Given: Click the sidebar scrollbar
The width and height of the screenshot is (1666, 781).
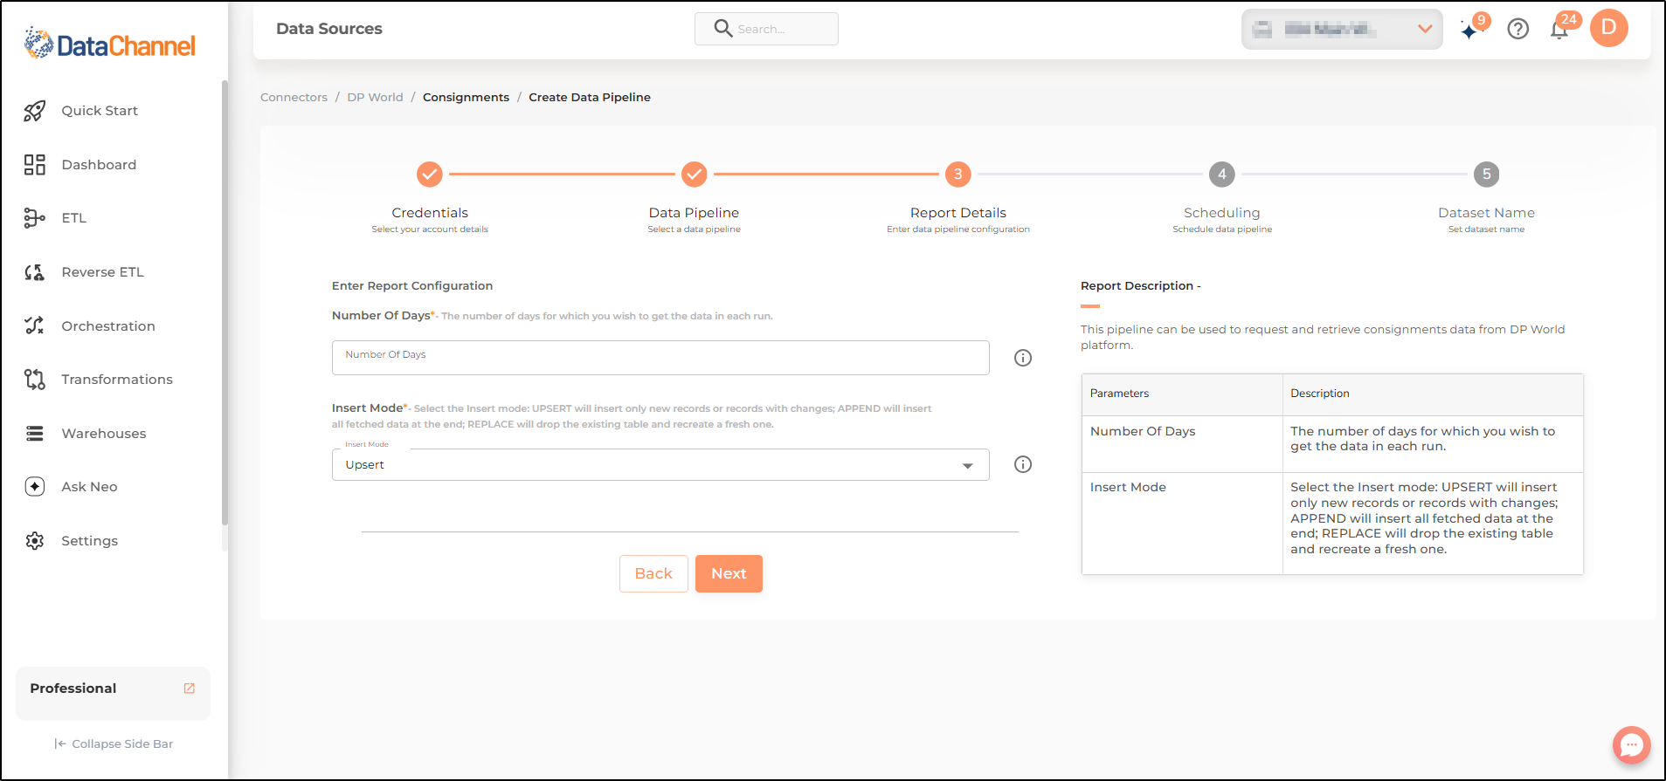Looking at the screenshot, I should [225, 302].
